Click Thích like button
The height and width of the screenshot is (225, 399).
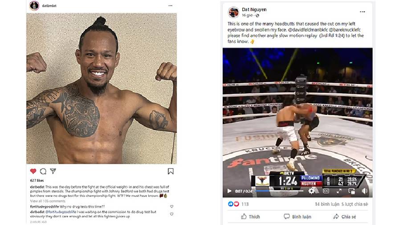tap(250, 217)
